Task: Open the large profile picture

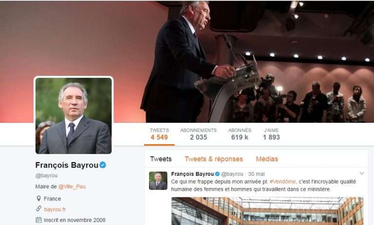Action: (74, 116)
